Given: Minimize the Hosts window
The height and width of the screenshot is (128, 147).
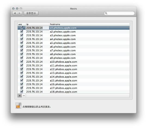Looking at the screenshot, I should pos(17,9).
